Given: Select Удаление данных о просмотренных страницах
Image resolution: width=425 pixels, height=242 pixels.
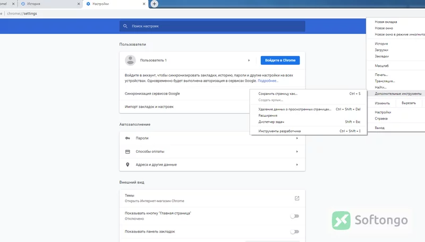Looking at the screenshot, I should click(x=309, y=109).
